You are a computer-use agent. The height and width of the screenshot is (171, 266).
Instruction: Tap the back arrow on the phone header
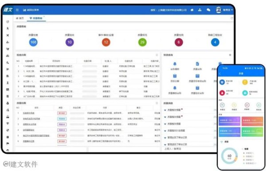click(220, 74)
